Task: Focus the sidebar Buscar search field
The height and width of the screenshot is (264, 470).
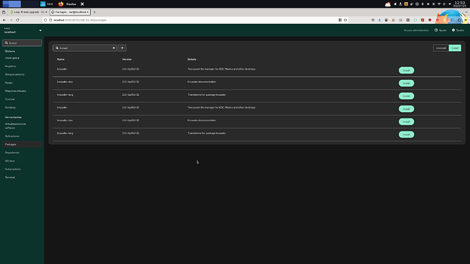Action: pyautogui.click(x=22, y=43)
